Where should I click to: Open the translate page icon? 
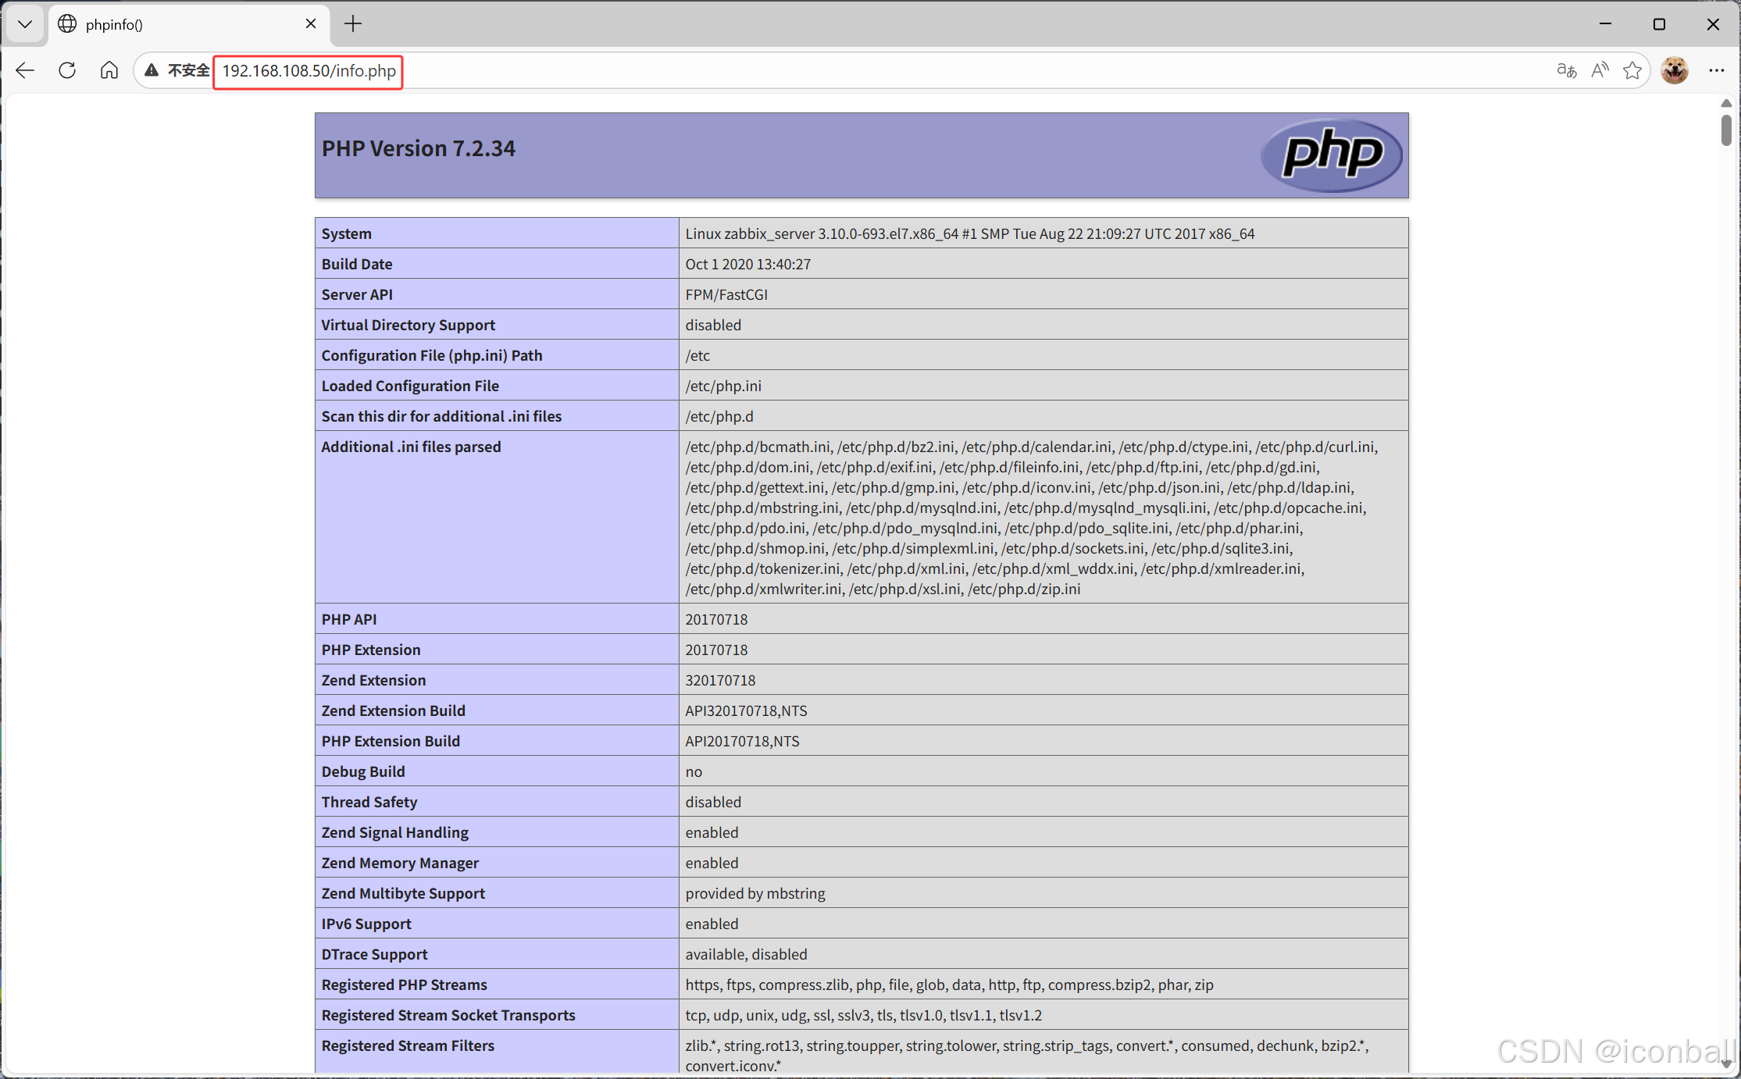point(1566,70)
